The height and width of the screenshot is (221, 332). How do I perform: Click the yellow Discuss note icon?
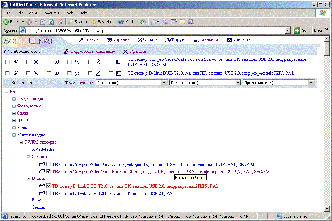[x=182, y=22]
